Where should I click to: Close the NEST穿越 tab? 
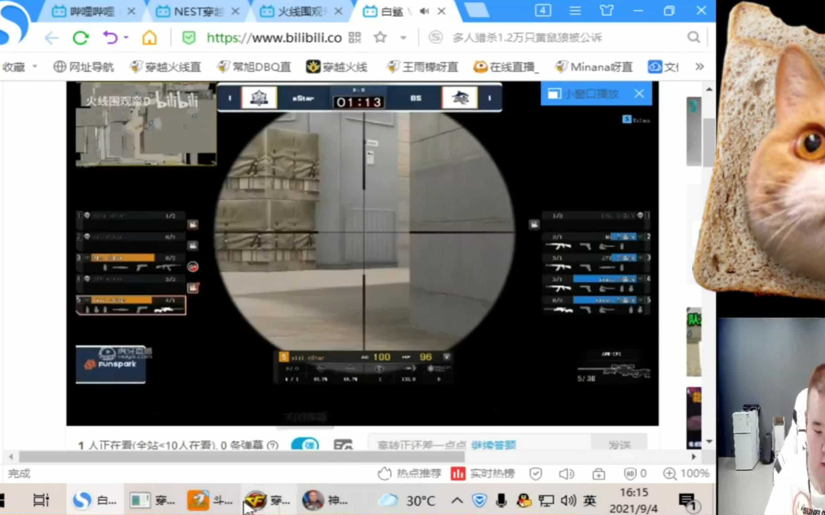[235, 11]
